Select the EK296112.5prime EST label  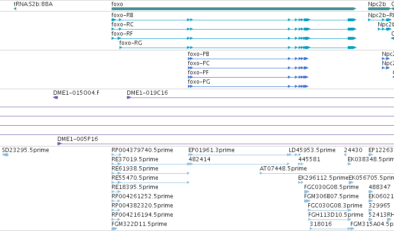click(x=323, y=178)
